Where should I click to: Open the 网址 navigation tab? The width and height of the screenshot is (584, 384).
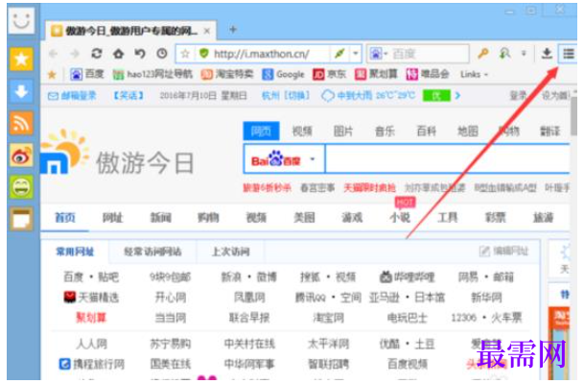point(112,217)
